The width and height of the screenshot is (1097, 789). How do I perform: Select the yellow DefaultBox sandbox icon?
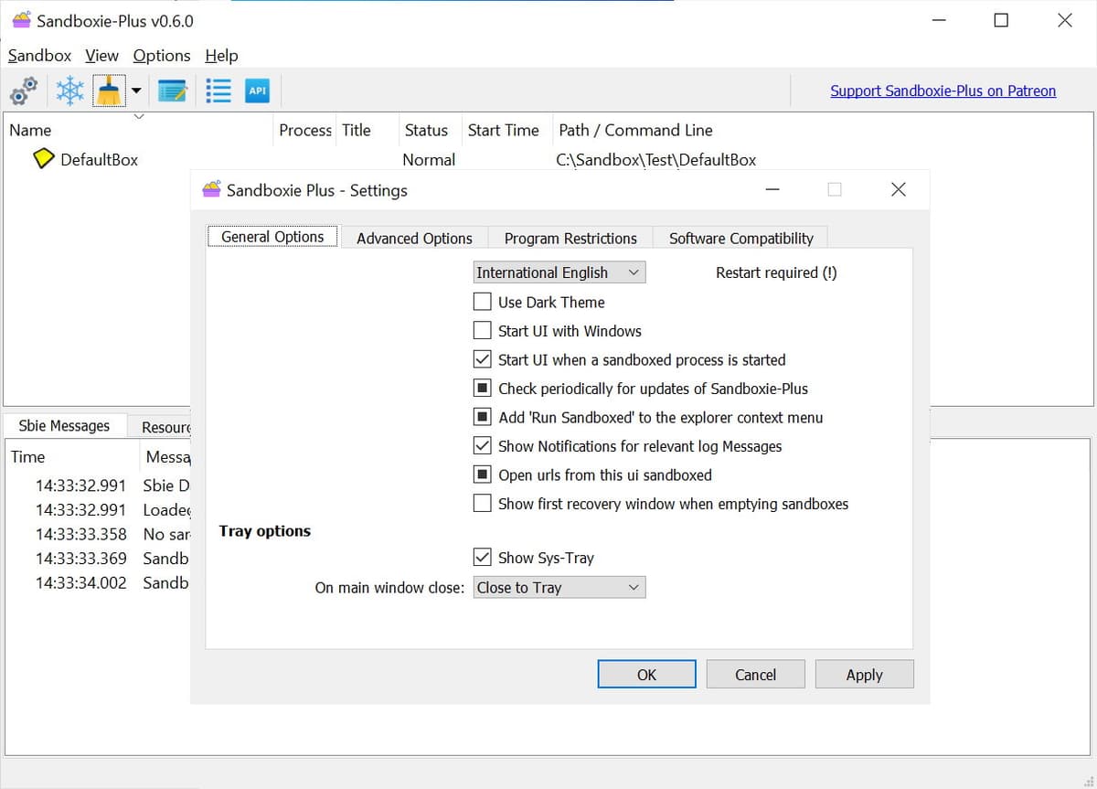click(x=43, y=159)
